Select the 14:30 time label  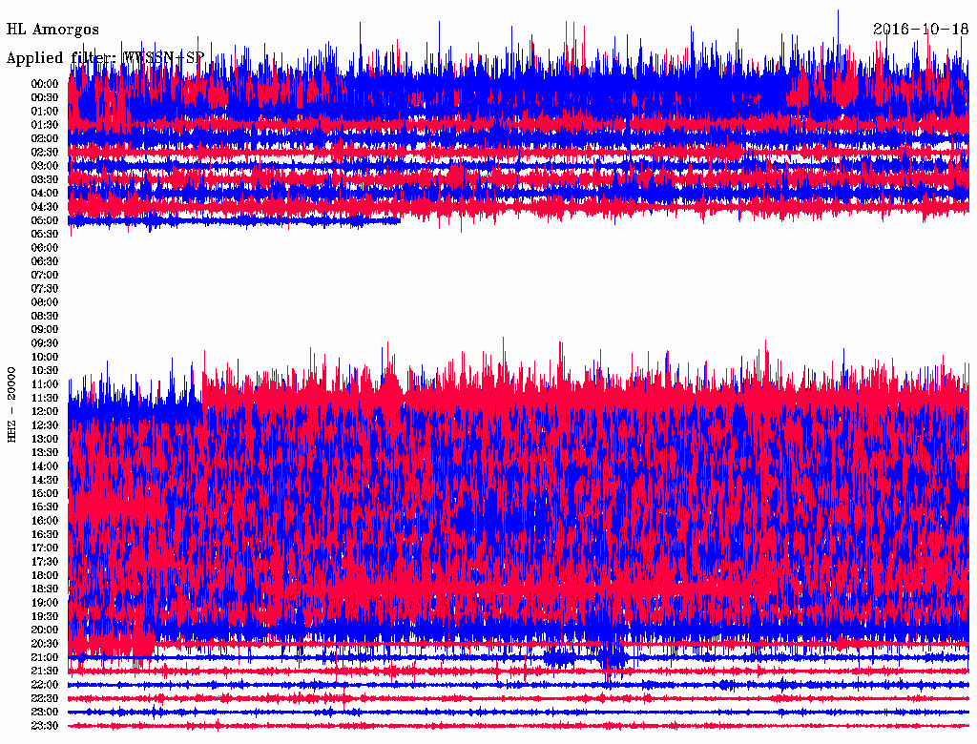pos(45,479)
